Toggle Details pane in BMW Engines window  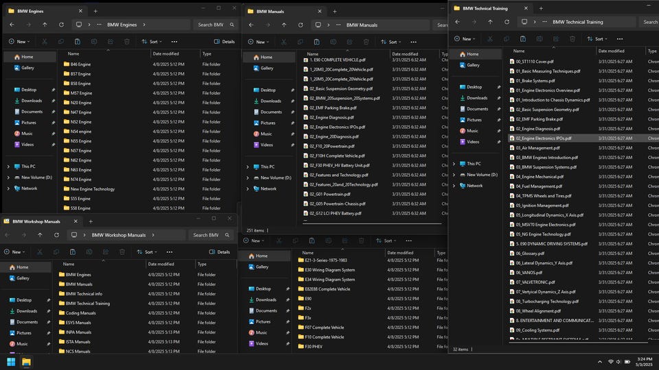224,42
